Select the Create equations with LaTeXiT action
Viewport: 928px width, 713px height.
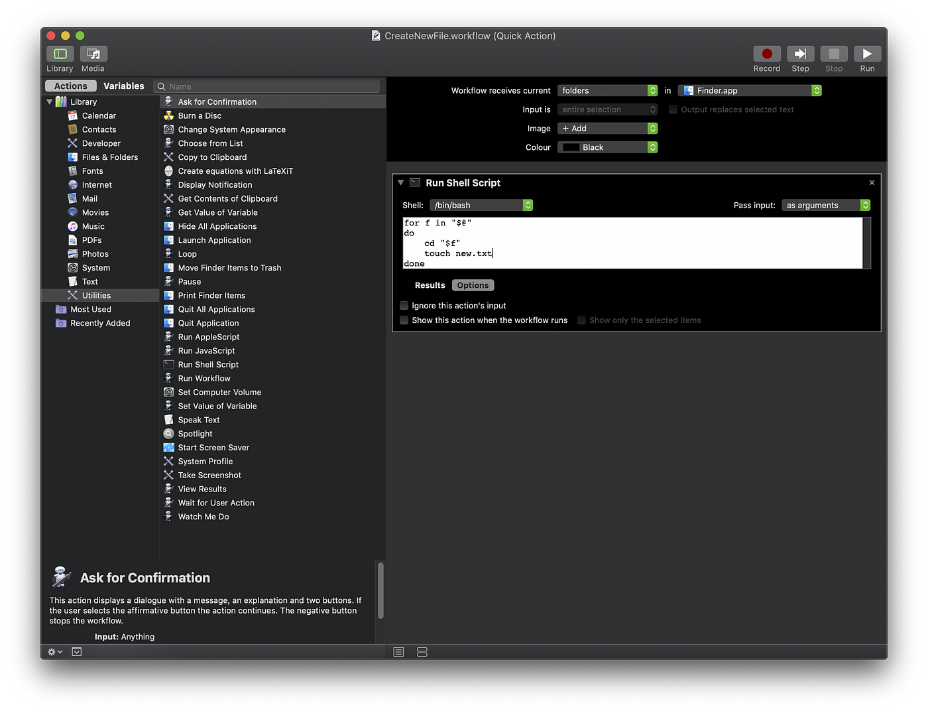(x=272, y=171)
